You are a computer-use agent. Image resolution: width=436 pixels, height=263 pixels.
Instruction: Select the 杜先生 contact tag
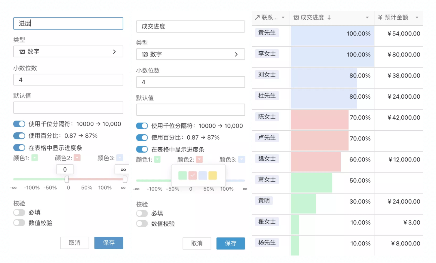click(x=267, y=96)
